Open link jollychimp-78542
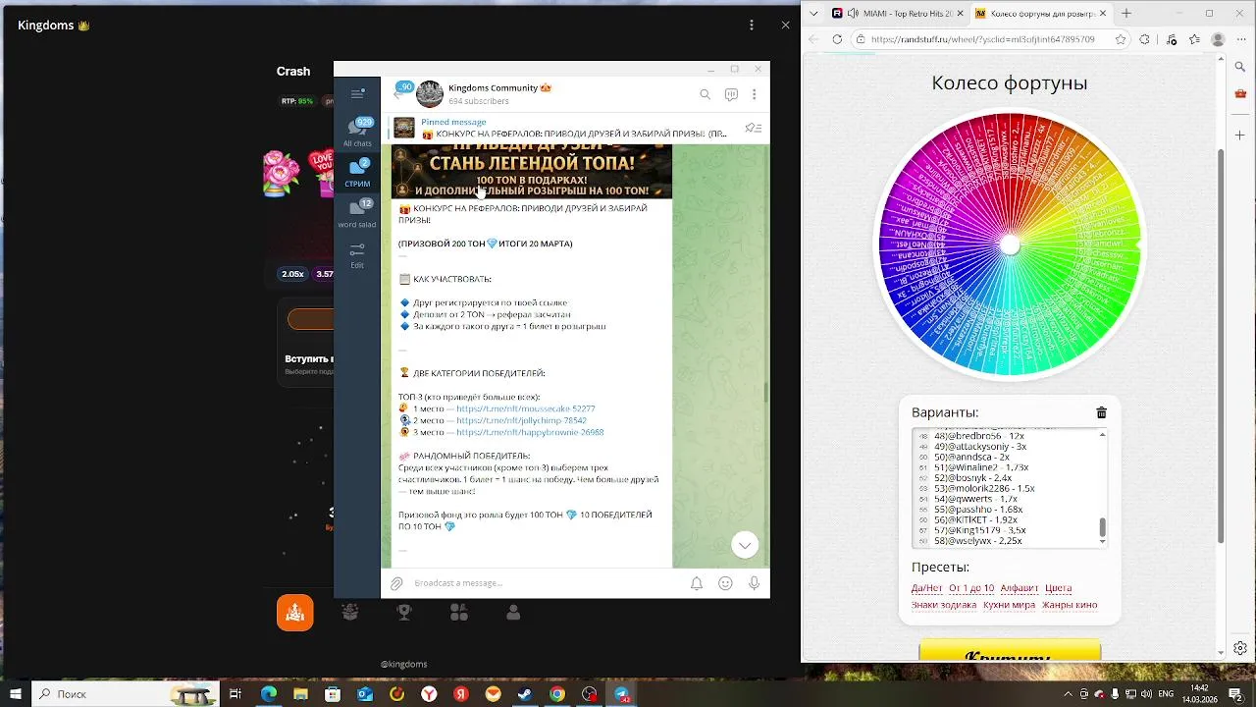The image size is (1256, 707). tap(521, 420)
